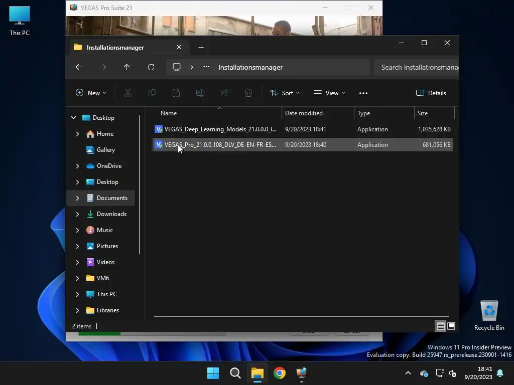Switch to large thumbnails view icon
The height and width of the screenshot is (385, 514).
pos(451,326)
